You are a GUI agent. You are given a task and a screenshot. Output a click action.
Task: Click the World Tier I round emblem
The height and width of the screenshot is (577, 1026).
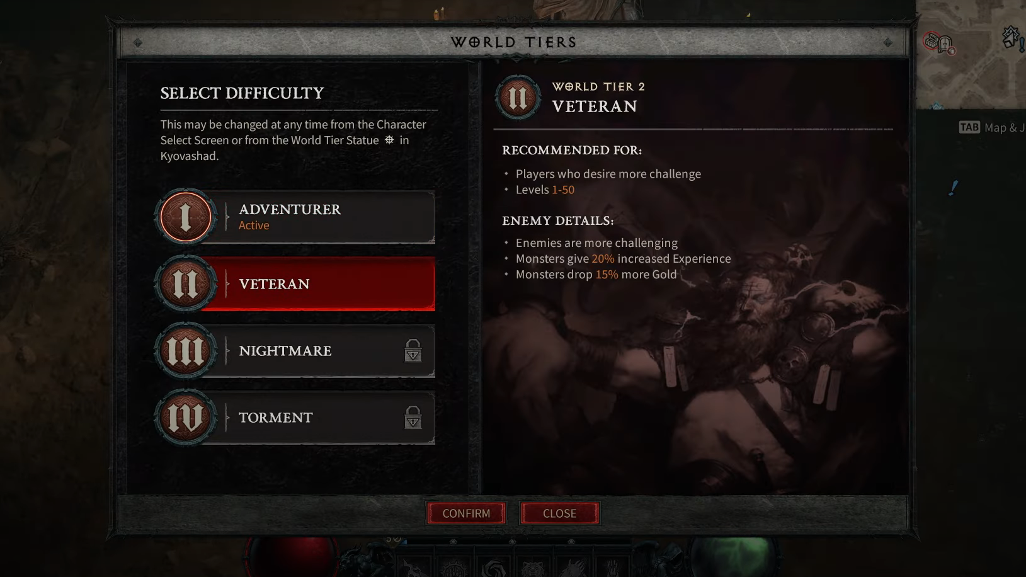[x=186, y=217]
